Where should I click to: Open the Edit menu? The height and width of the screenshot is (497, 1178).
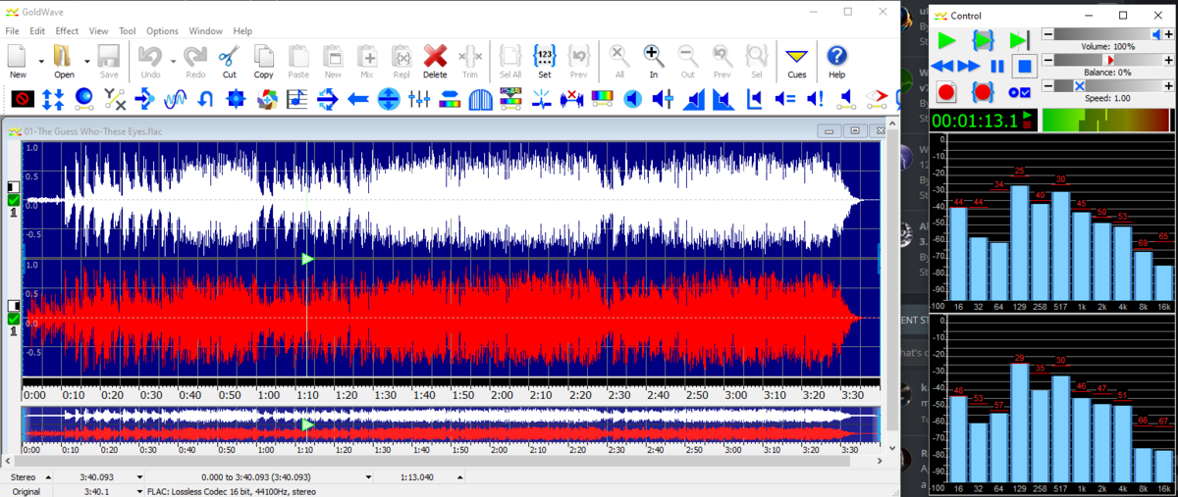37,31
